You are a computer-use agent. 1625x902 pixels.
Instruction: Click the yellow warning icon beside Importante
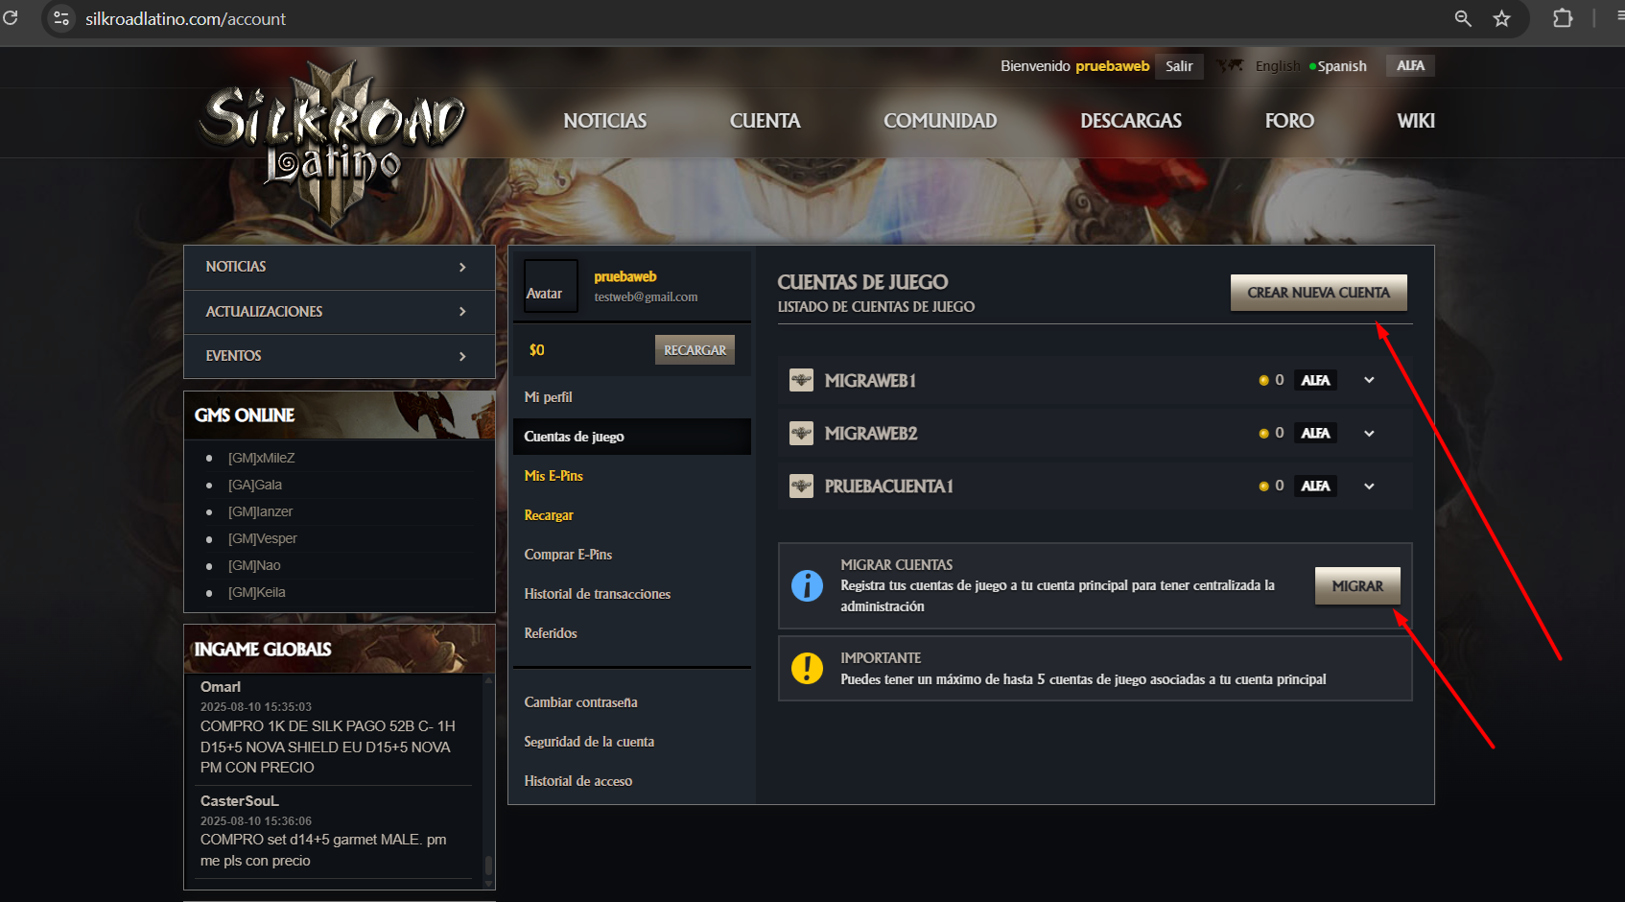[x=807, y=668]
